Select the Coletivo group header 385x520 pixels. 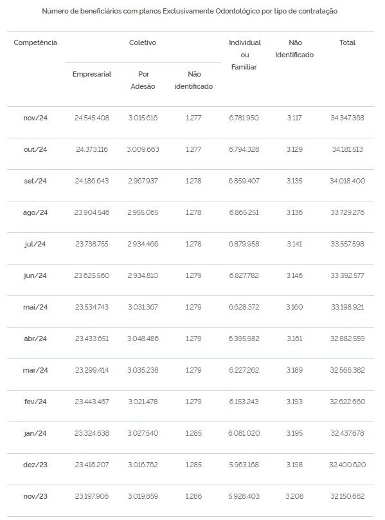click(x=143, y=42)
